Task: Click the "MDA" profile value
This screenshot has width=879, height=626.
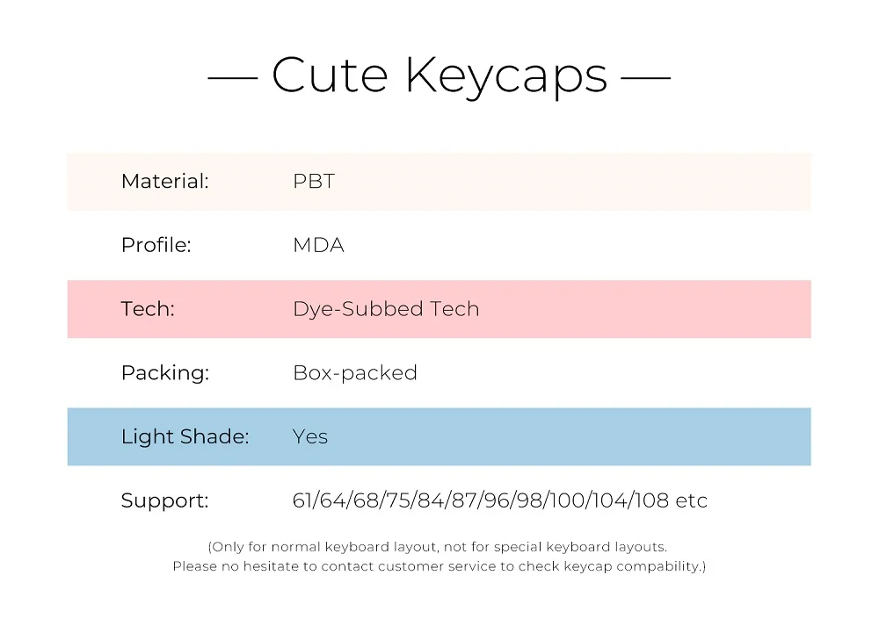Action: 318,246
